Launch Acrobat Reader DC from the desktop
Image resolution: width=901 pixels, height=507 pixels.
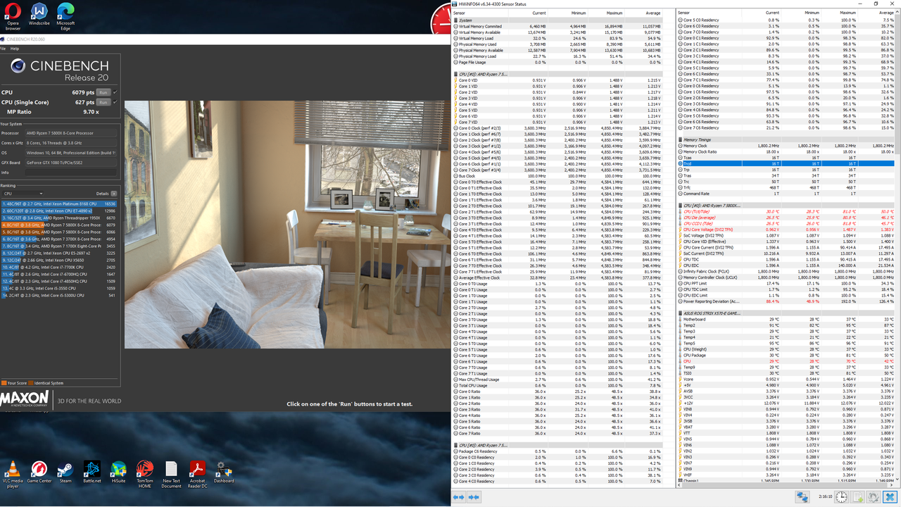[x=198, y=475]
